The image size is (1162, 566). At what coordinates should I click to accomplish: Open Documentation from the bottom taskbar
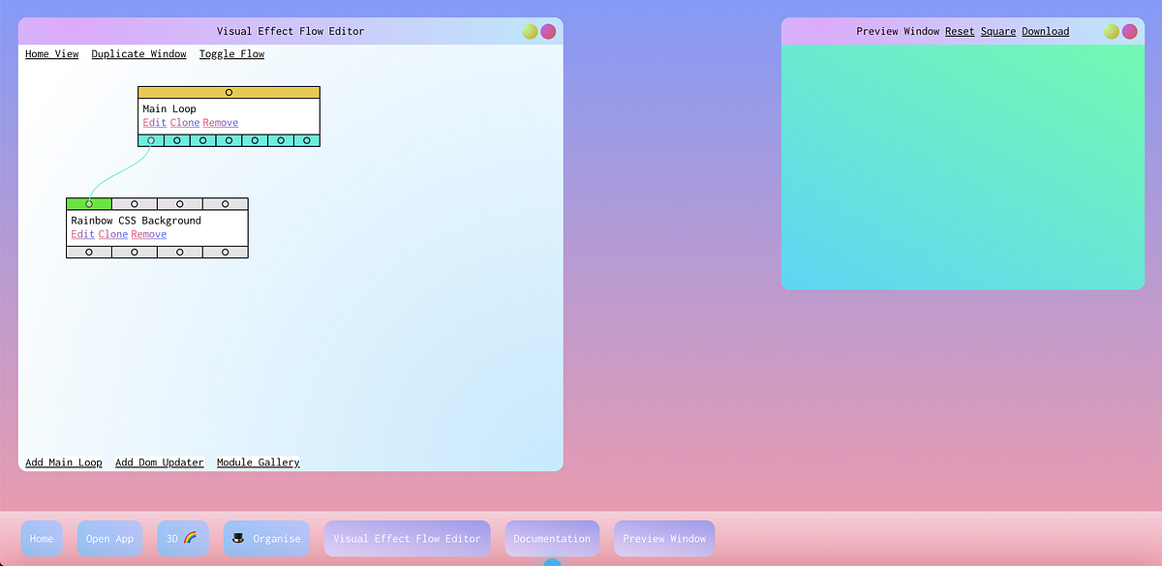tap(552, 538)
